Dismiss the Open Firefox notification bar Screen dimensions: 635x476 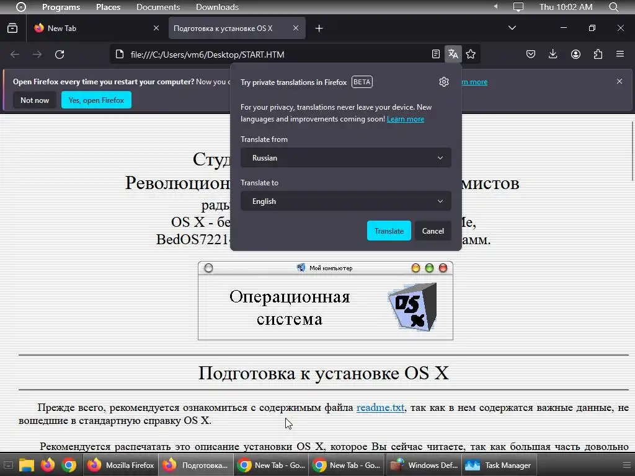pyautogui.click(x=619, y=81)
